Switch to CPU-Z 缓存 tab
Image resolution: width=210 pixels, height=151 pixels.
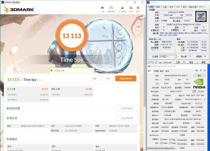(x=158, y=7)
